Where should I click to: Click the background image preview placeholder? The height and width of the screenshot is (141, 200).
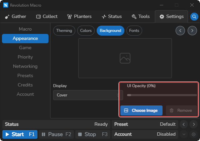[125, 58]
